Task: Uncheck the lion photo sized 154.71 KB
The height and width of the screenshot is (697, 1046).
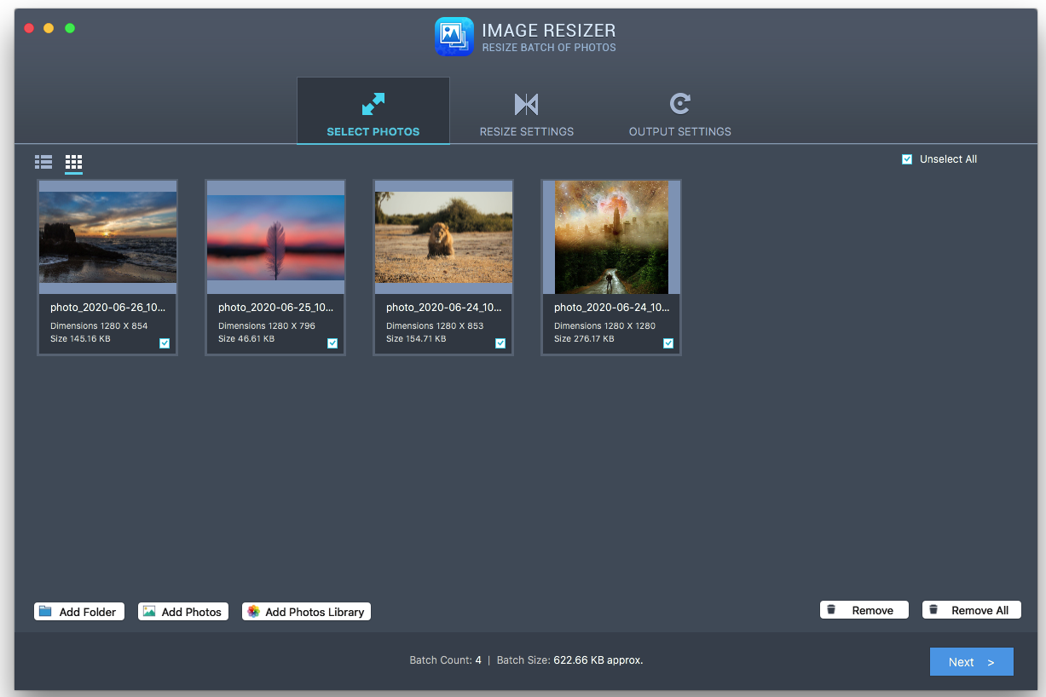Action: (x=500, y=343)
